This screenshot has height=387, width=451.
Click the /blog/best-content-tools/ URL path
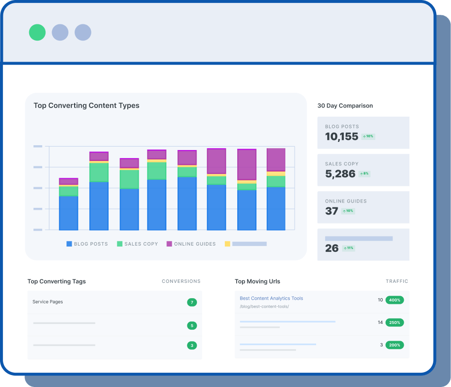264,306
